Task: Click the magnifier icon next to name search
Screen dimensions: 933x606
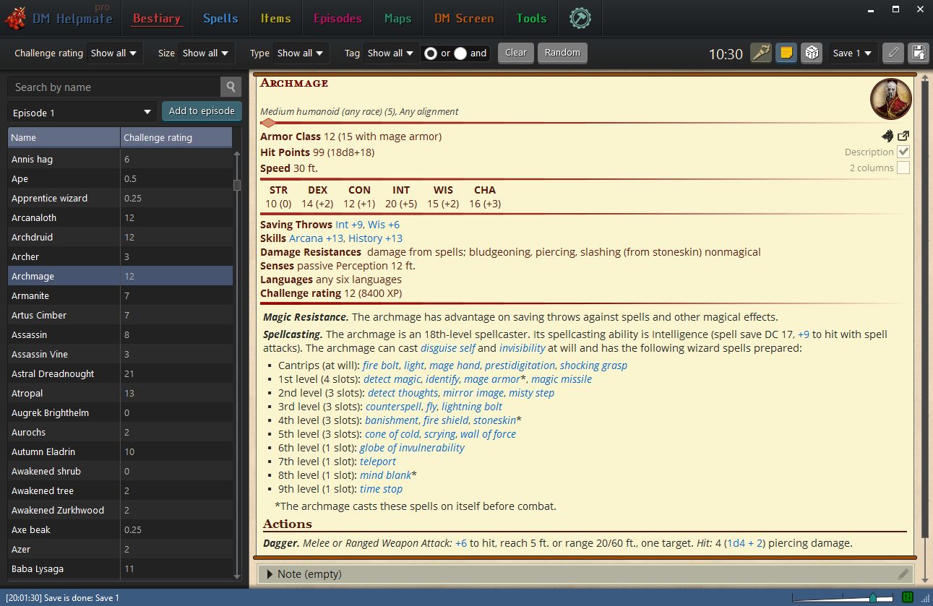Action: click(x=231, y=87)
